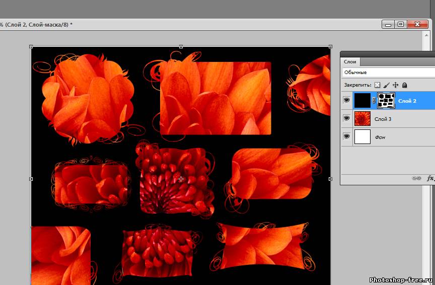Switch to the Слои tab
The width and height of the screenshot is (435, 285).
pos(350,61)
